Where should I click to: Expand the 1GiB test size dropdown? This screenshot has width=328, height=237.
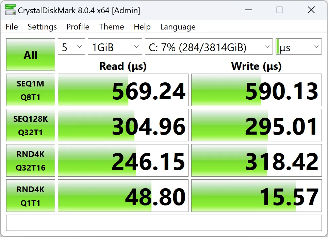pos(115,47)
